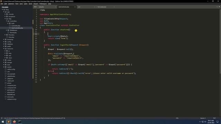Open the Help menu

coord(50,4)
